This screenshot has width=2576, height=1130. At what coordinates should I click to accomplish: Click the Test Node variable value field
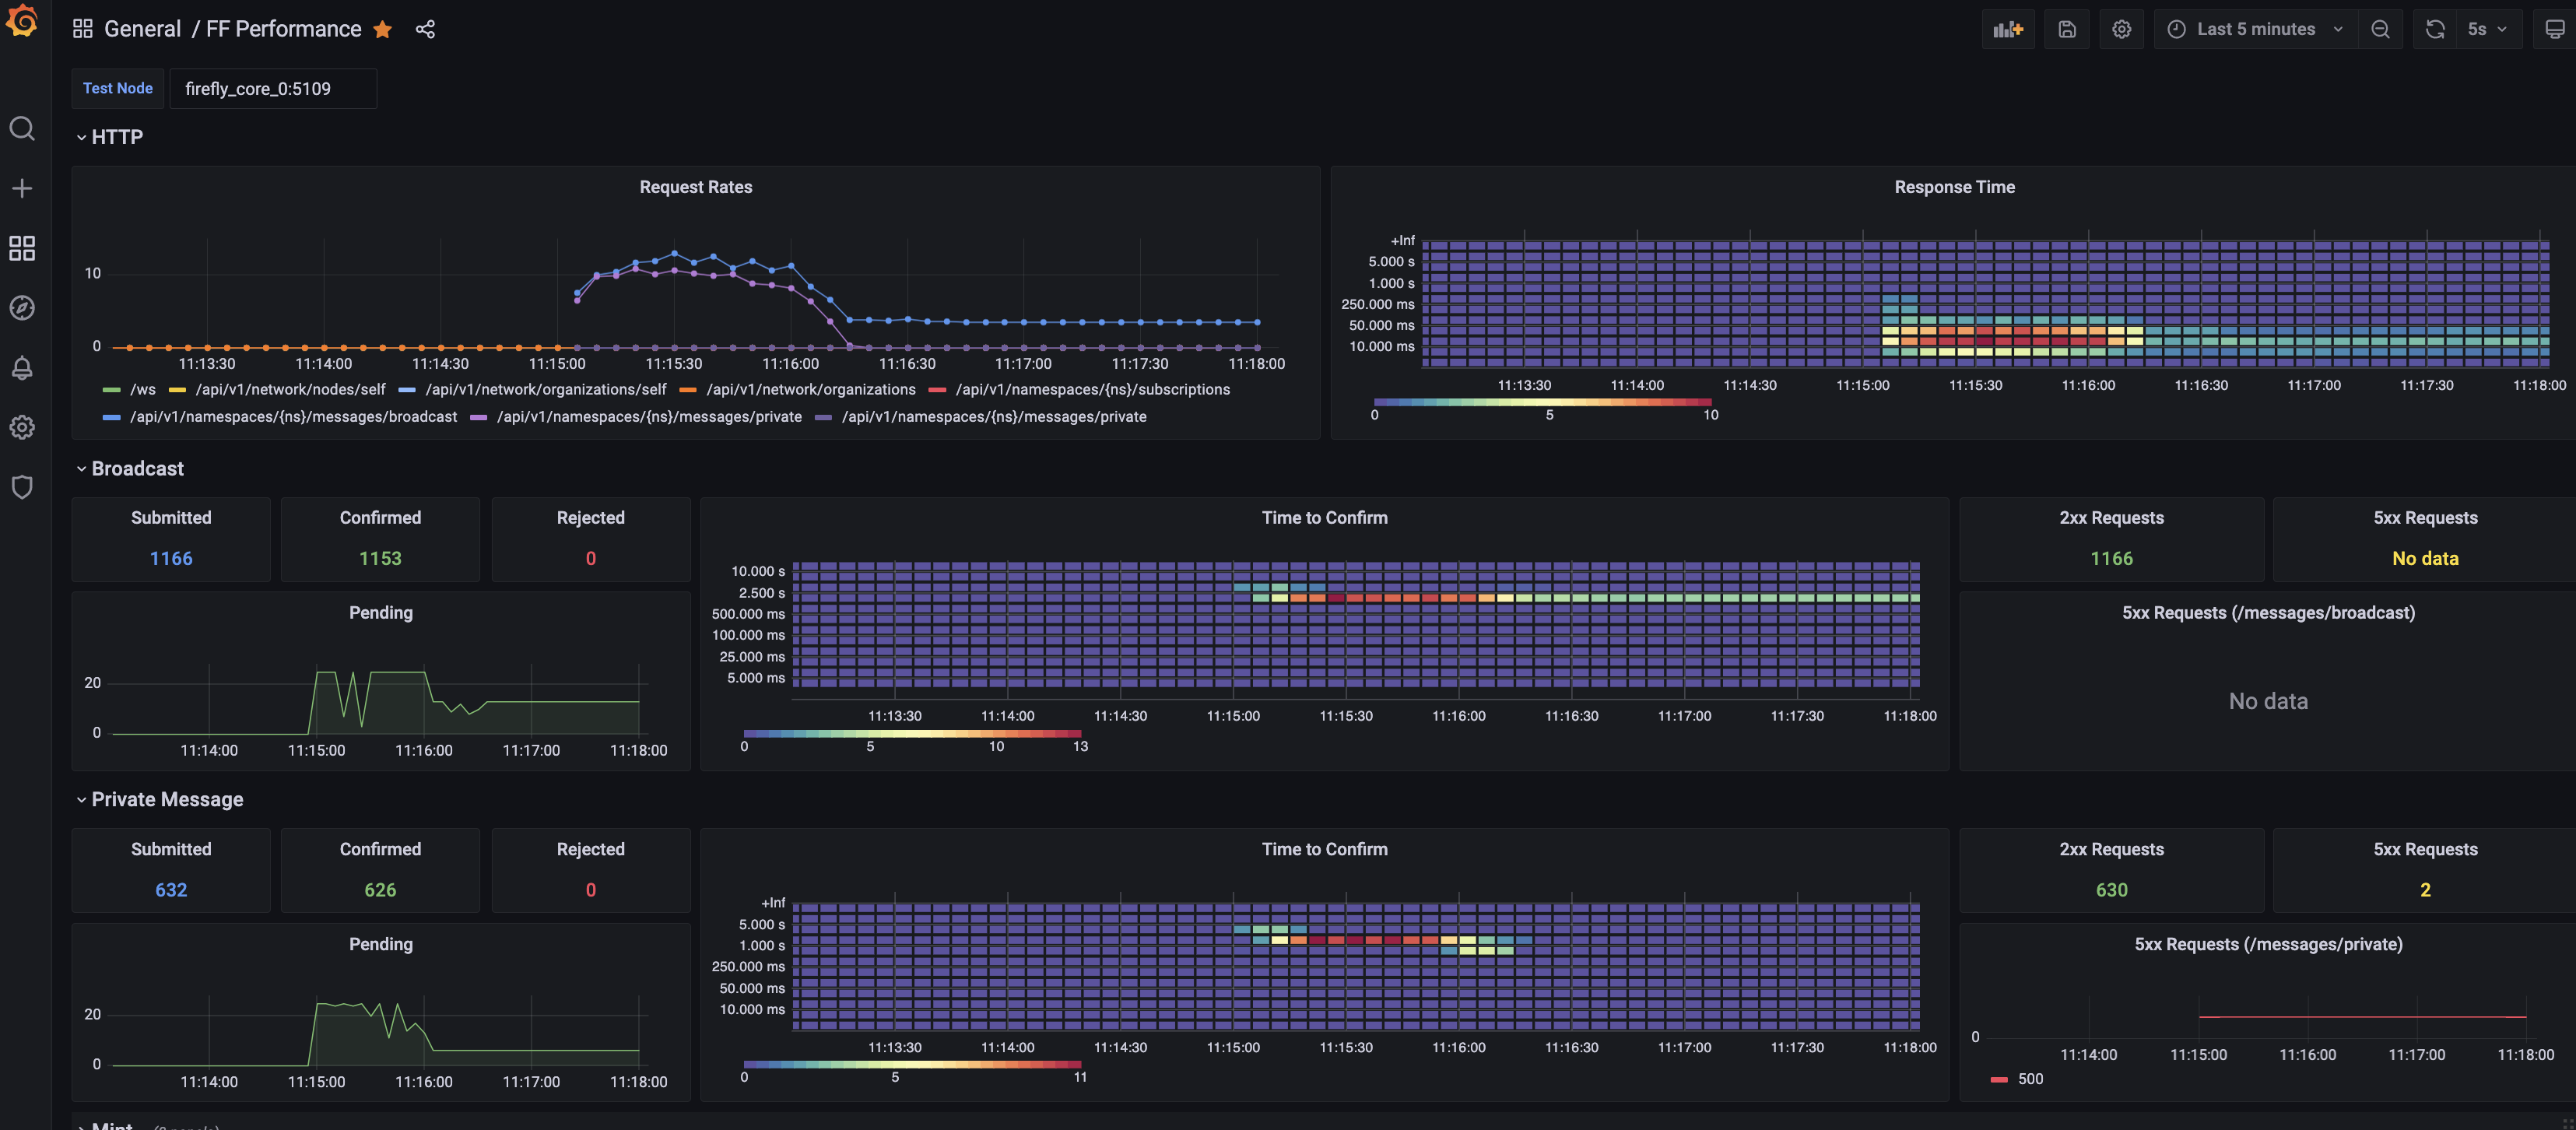point(272,89)
